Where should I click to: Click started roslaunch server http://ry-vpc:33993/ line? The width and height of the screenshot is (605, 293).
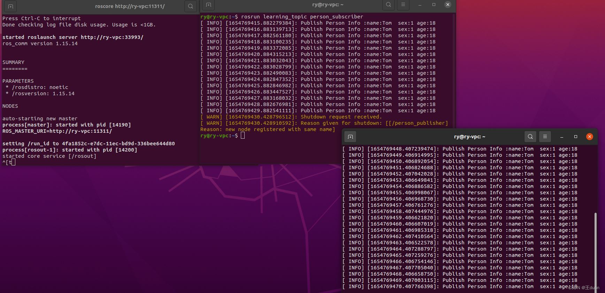point(73,37)
